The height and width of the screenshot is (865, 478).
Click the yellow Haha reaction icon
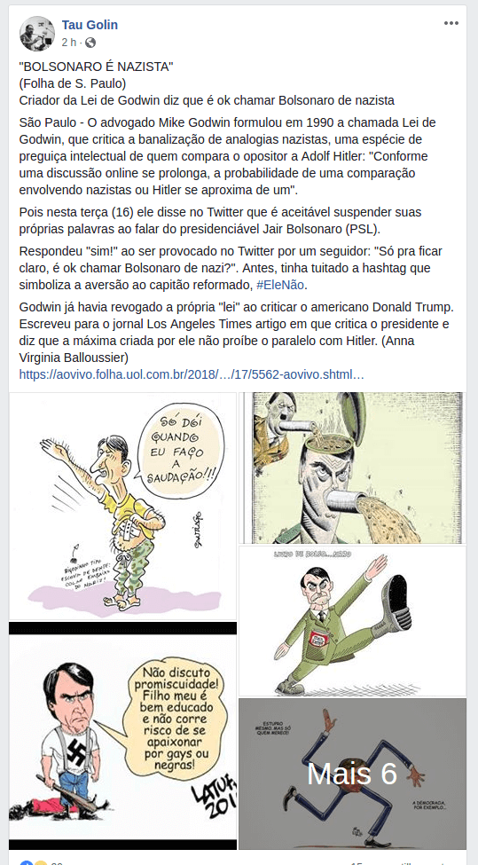pyautogui.click(x=40, y=863)
